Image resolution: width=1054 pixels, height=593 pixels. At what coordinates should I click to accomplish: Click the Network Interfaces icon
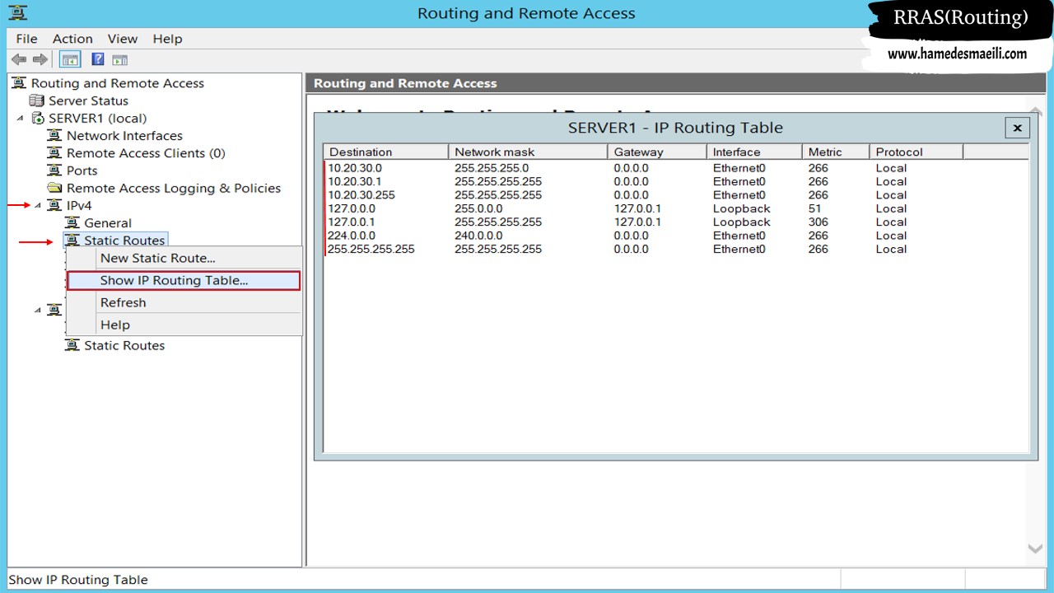tap(54, 135)
